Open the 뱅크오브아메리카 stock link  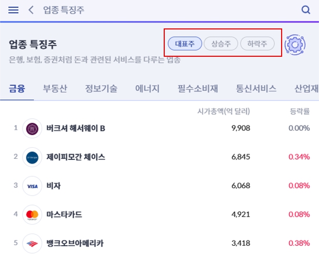(x=75, y=243)
